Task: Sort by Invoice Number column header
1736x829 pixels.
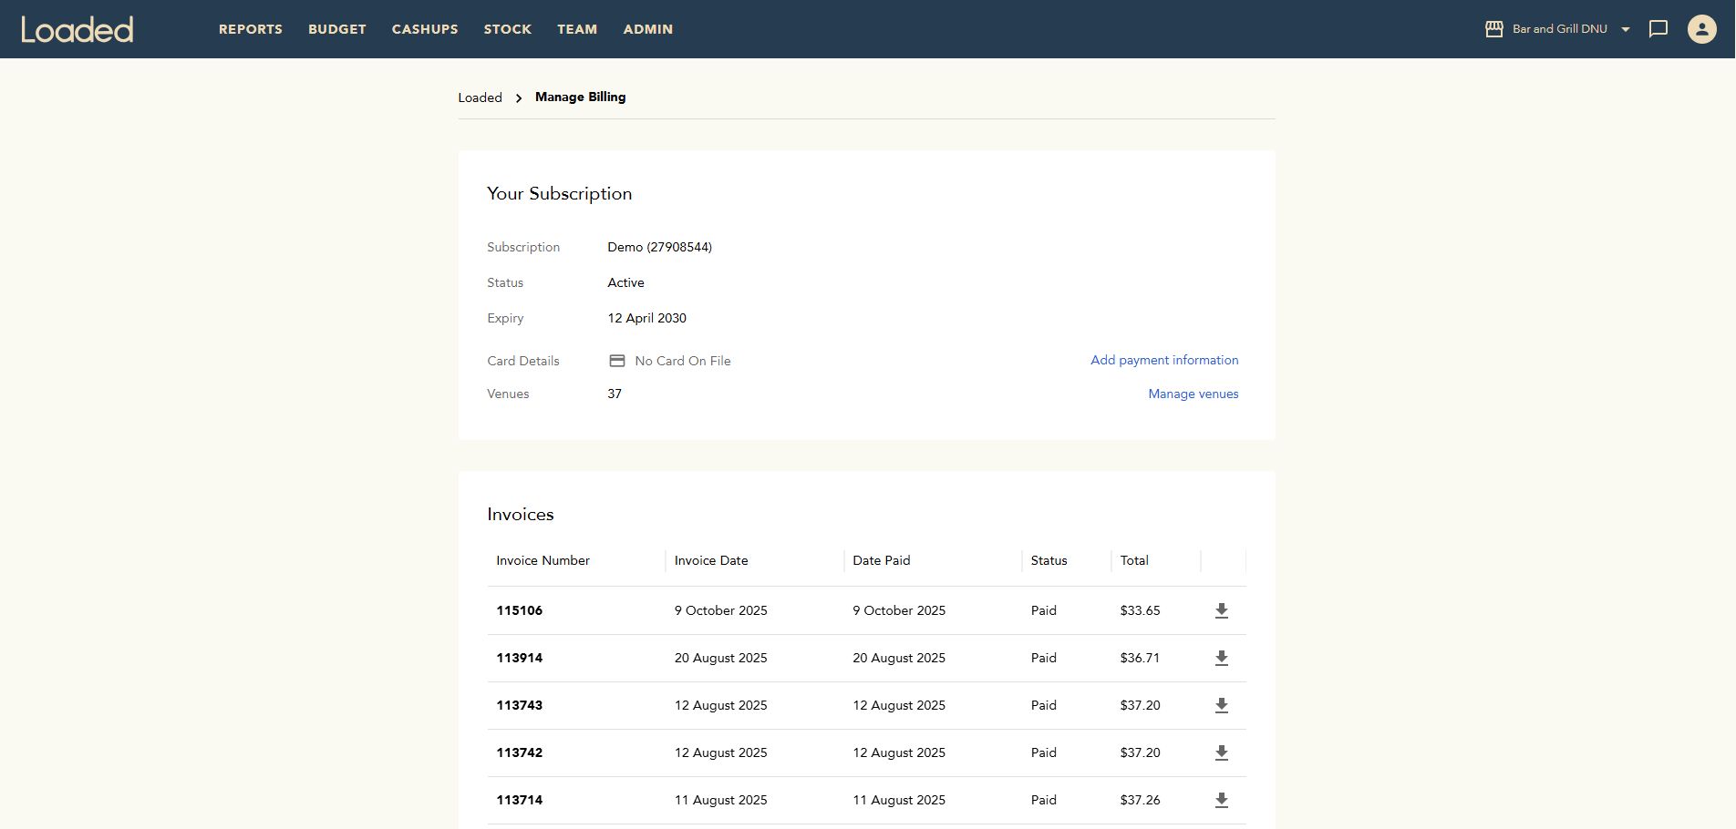Action: click(542, 560)
